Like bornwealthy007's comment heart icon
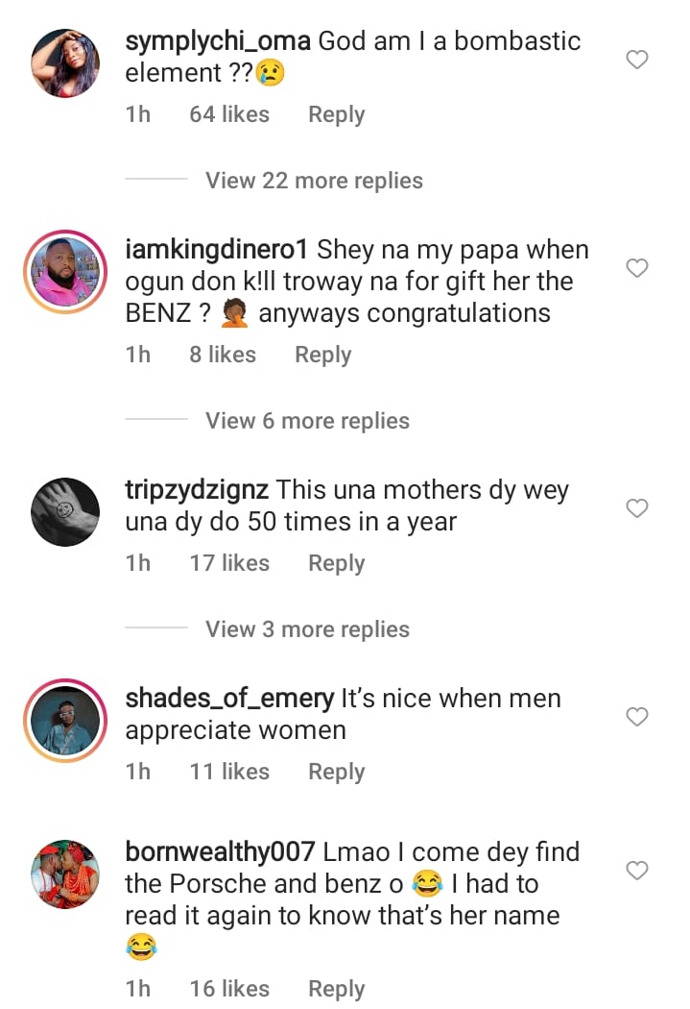 tap(637, 871)
